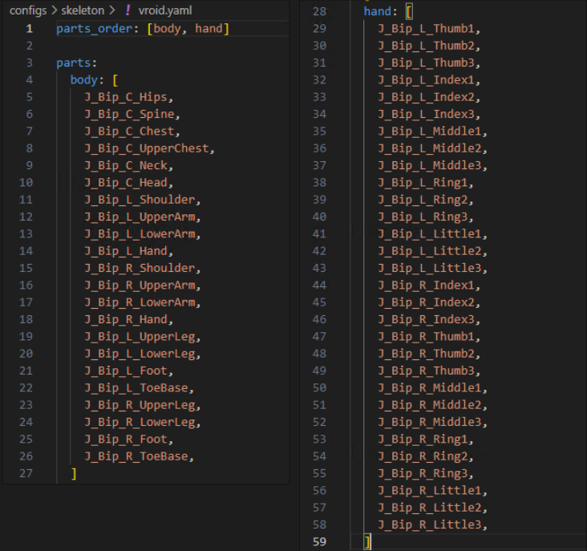
Task: Click J_Bip_R_Little3 on line 58
Action: pos(429,525)
